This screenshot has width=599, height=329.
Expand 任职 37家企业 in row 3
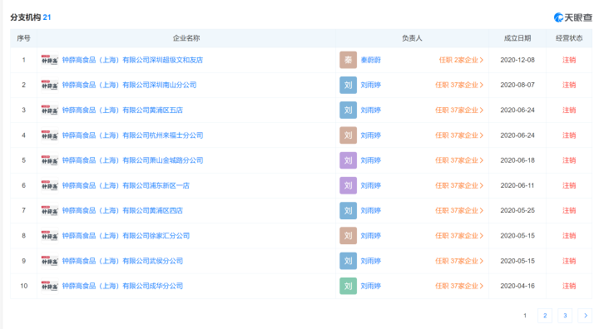459,110
